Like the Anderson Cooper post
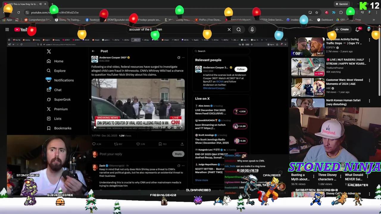This screenshot has height=214, width=381. (138, 144)
